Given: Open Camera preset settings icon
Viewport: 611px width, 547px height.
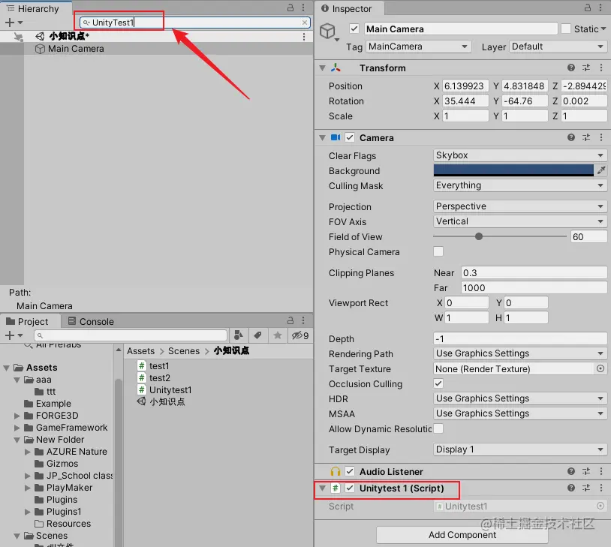Looking at the screenshot, I should tap(586, 137).
